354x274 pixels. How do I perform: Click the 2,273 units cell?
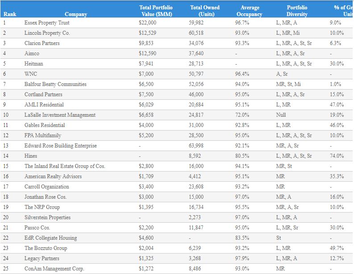pos(195,217)
